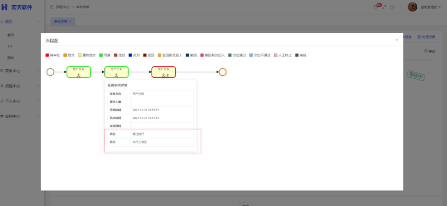
Task: Open the 超级管理员 user dropdown
Action: coord(431,7)
